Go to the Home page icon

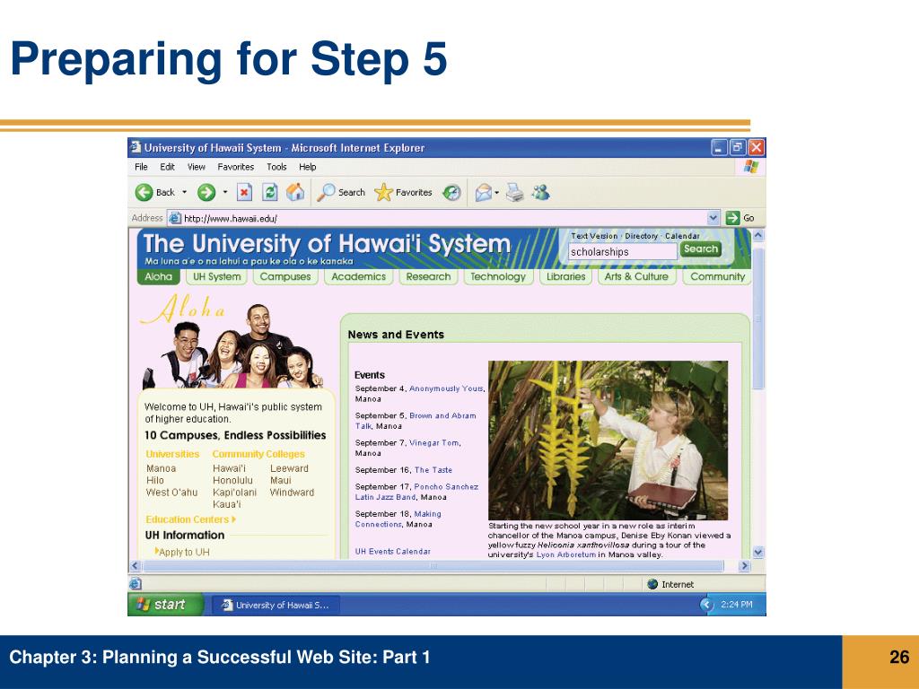pos(295,192)
